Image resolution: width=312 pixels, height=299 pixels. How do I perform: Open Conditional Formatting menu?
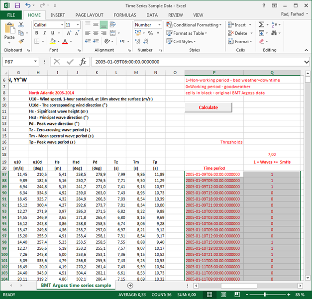click(194, 25)
